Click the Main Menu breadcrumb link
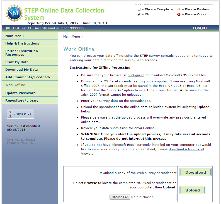The width and height of the screenshot is (221, 204). click(x=71, y=36)
